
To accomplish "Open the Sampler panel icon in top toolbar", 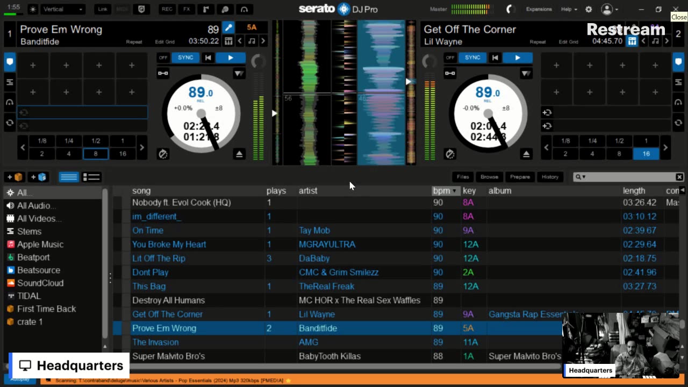I will pos(206,9).
